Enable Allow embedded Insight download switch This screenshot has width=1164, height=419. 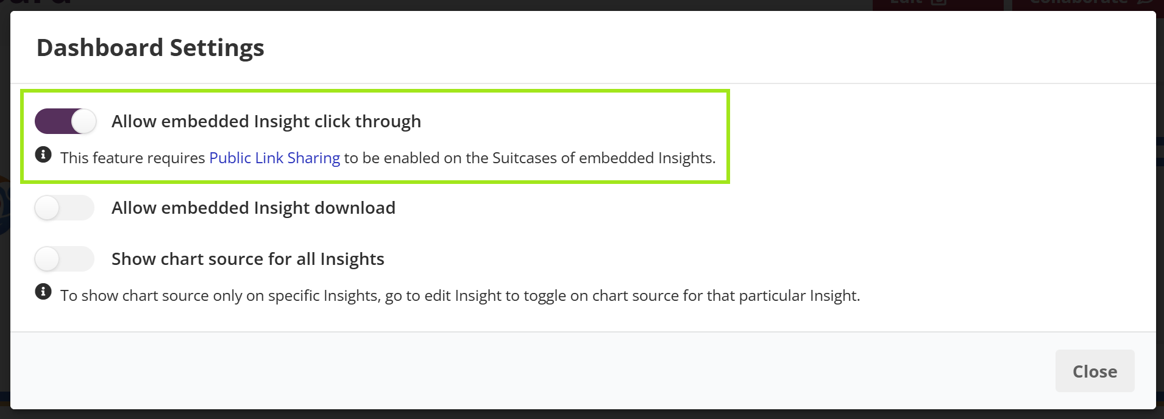tap(64, 208)
